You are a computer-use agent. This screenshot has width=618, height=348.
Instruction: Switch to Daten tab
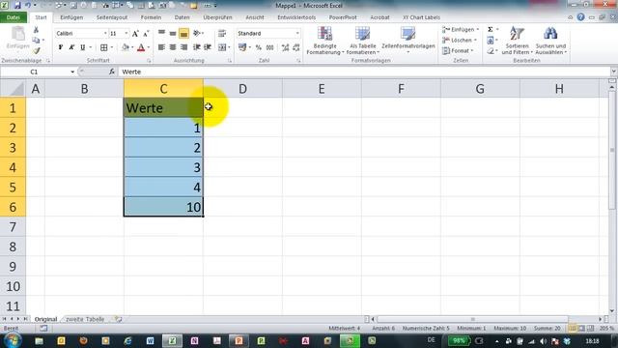[x=182, y=17]
